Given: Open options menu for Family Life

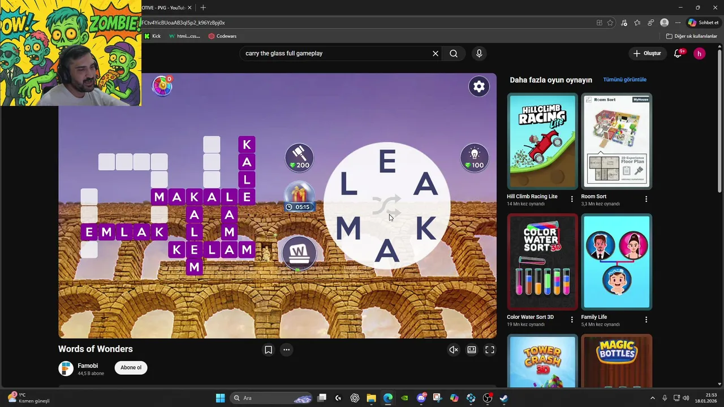Looking at the screenshot, I should 646,319.
